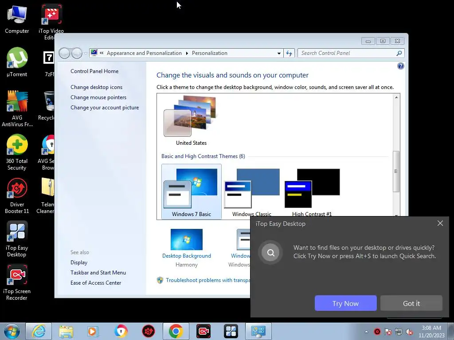Open Change mouse pointers link

[98, 97]
